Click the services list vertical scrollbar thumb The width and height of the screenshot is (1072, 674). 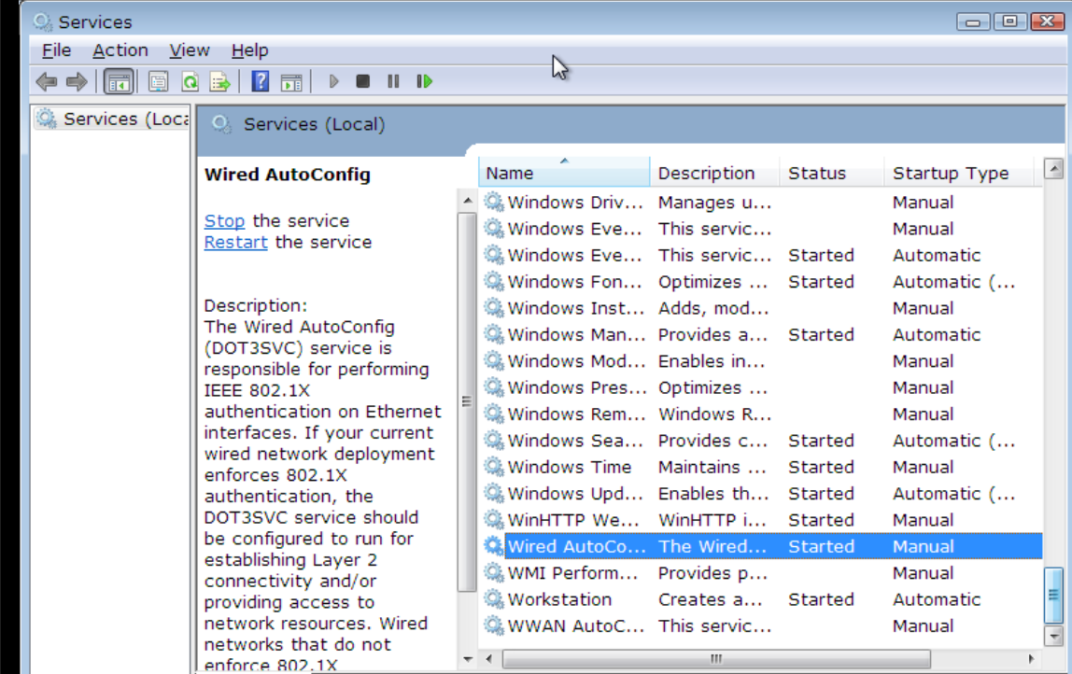pos(1053,594)
